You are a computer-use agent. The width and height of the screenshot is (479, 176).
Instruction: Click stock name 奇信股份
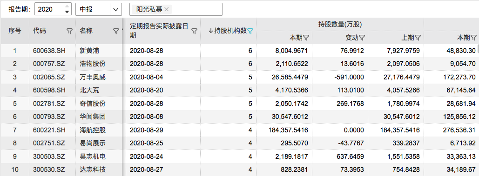93,104
